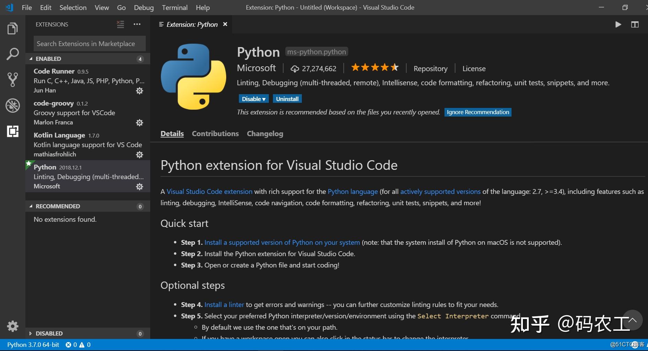Open the Debug view icon

12,106
